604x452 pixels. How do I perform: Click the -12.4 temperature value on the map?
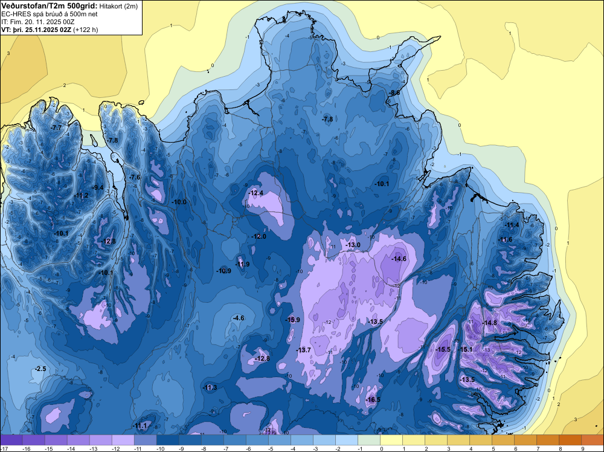(x=255, y=193)
